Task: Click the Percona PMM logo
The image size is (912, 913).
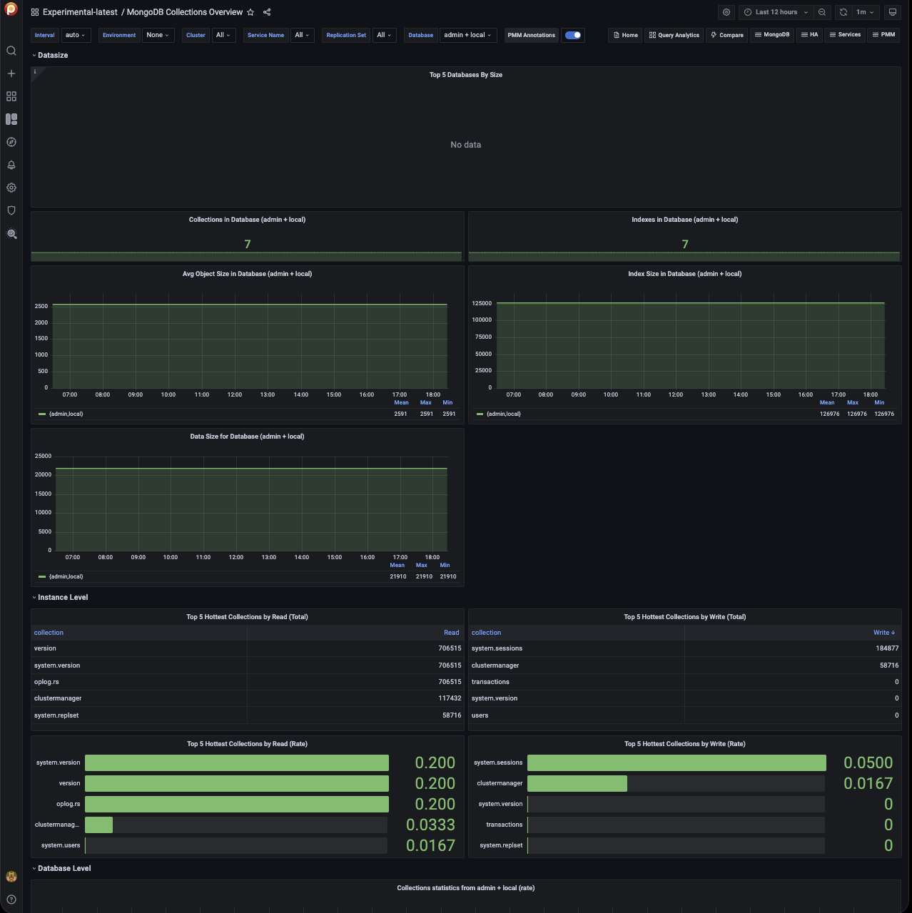Action: 11,9
